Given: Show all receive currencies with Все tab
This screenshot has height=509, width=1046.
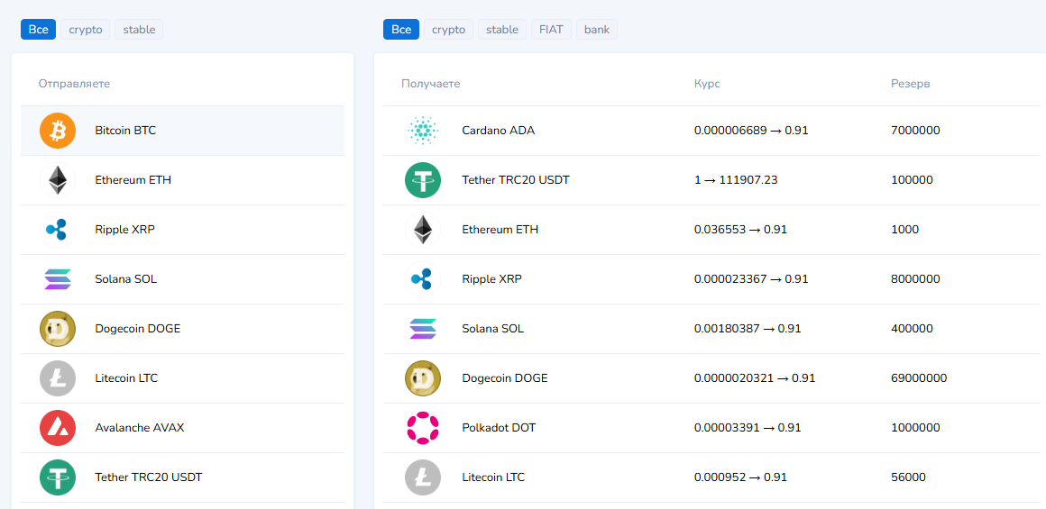Looking at the screenshot, I should pyautogui.click(x=401, y=30).
